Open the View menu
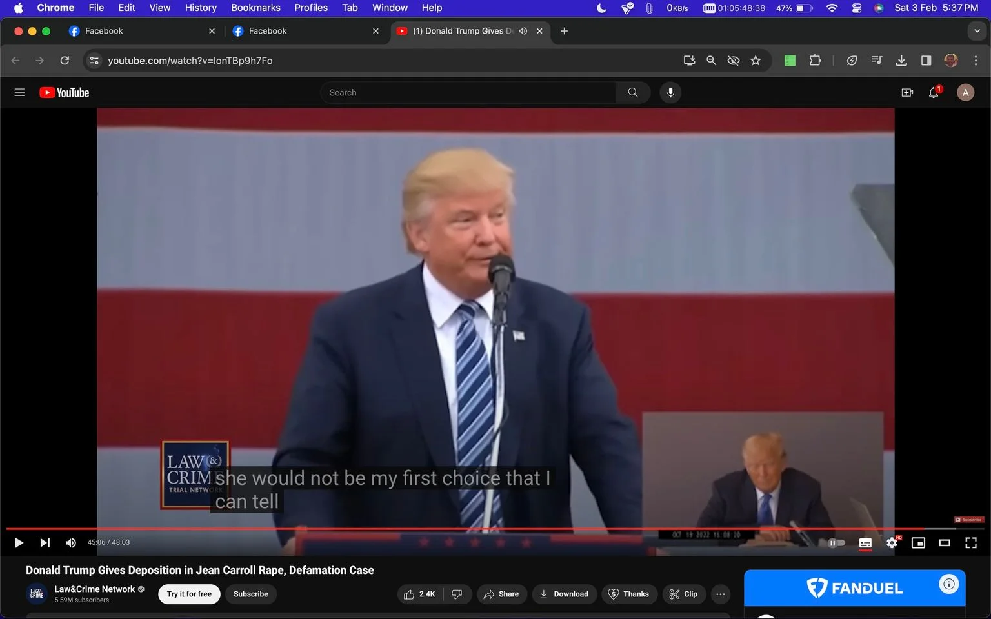This screenshot has width=991, height=619. [x=159, y=8]
